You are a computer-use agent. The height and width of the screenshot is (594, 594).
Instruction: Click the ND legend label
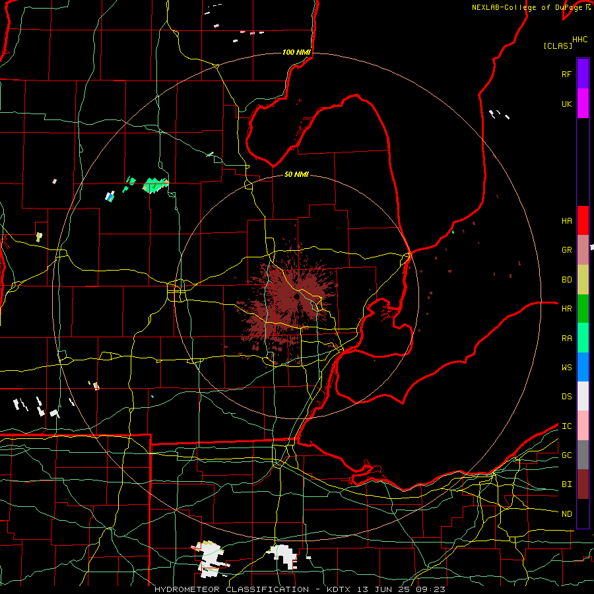(x=566, y=514)
